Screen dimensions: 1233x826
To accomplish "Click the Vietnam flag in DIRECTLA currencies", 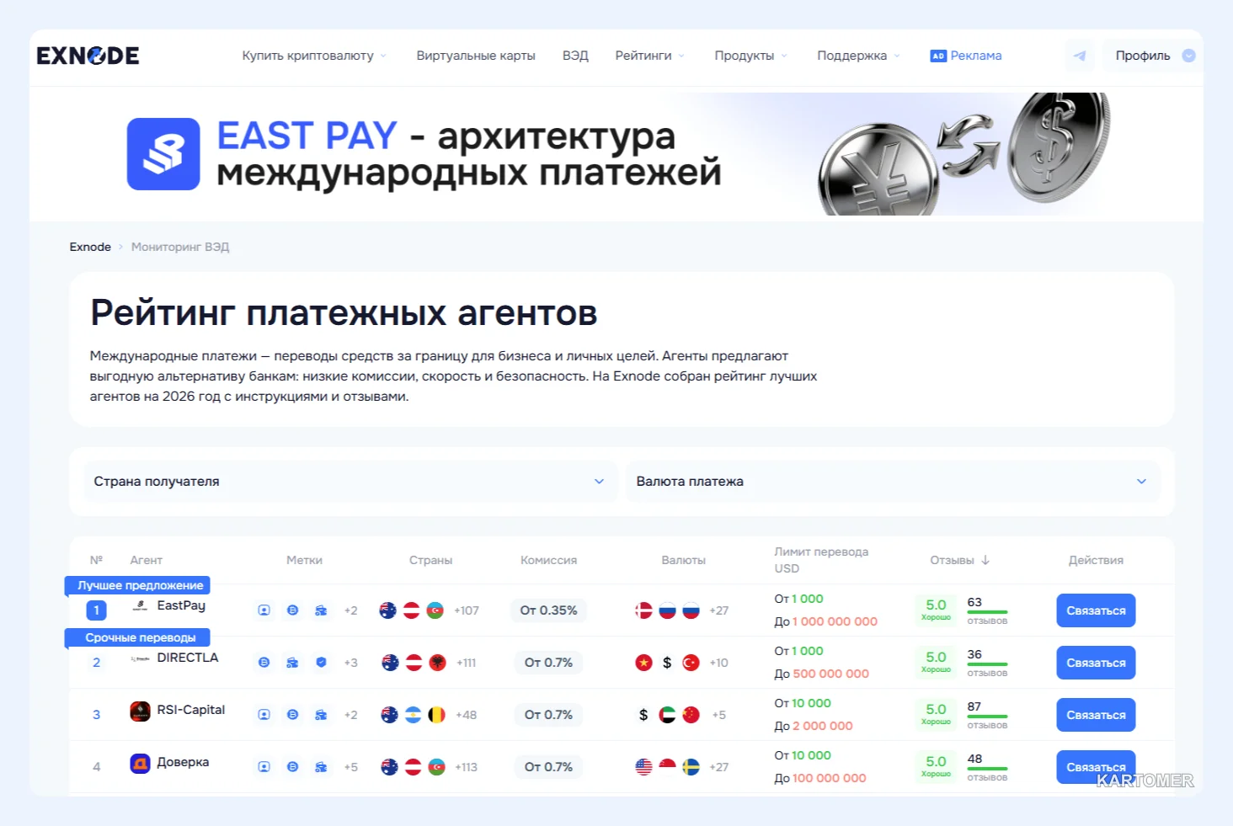I will [643, 663].
